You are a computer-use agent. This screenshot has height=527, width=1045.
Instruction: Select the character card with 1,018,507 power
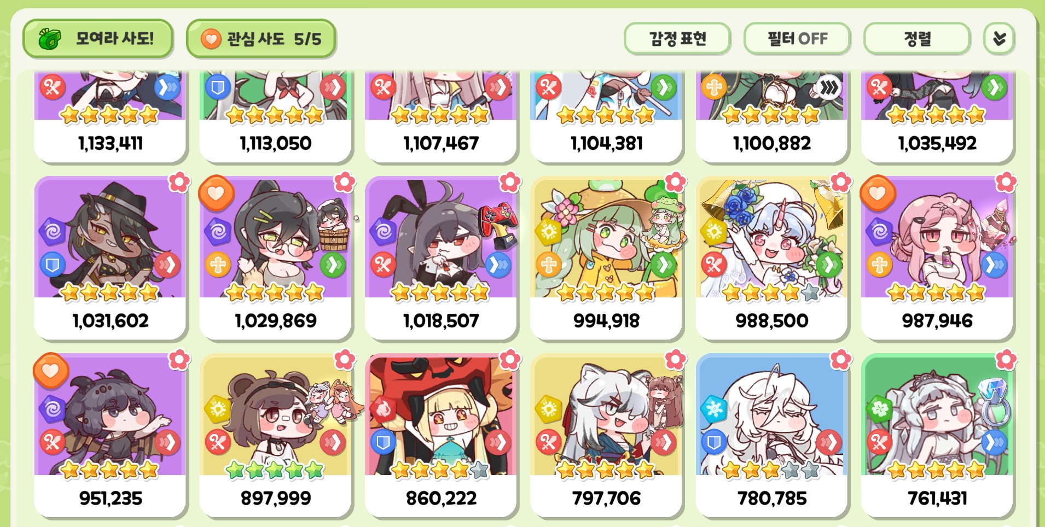tap(441, 258)
